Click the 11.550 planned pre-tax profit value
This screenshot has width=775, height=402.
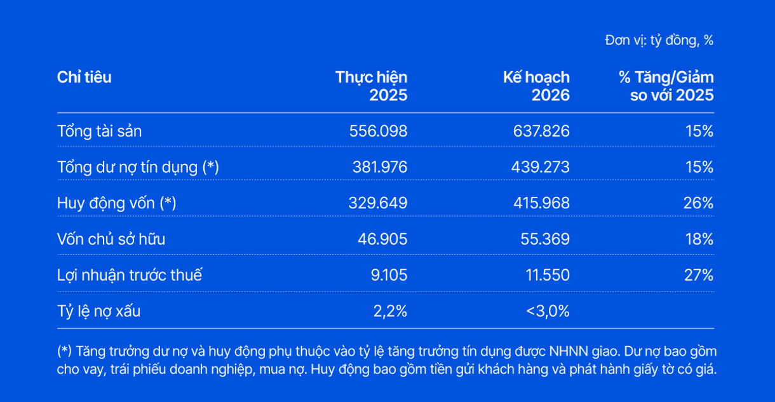pyautogui.click(x=546, y=275)
